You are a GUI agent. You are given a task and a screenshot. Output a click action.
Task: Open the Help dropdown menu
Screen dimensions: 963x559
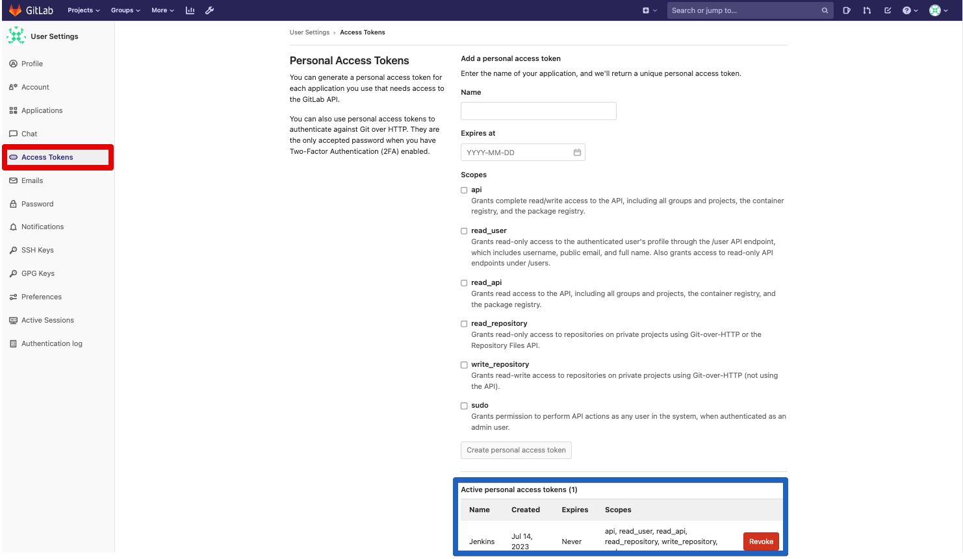[910, 10]
